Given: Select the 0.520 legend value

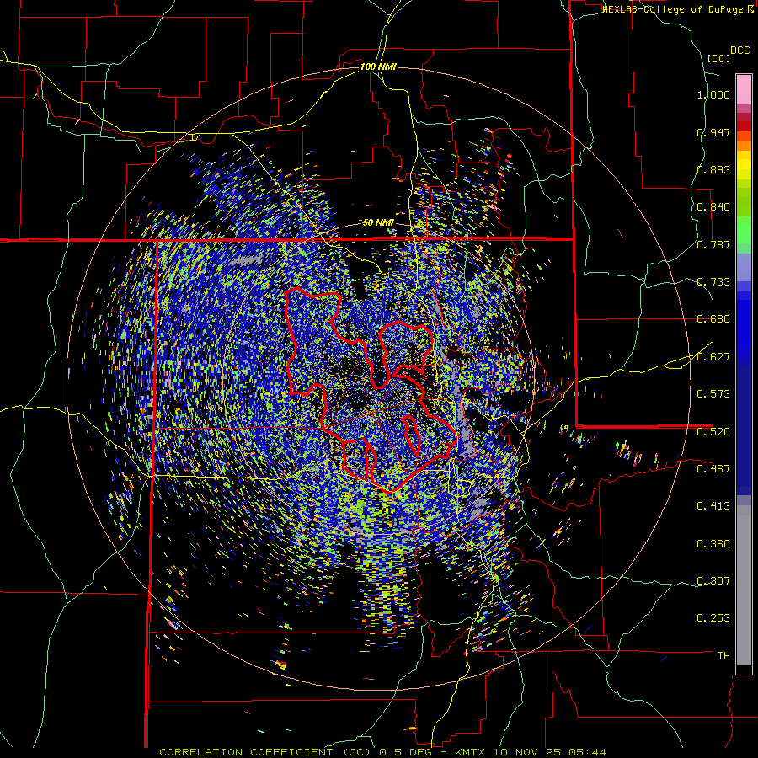Looking at the screenshot, I should coord(713,432).
